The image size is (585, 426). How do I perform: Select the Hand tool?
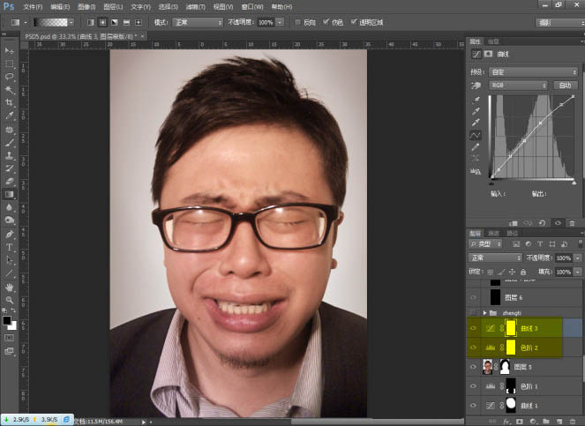click(10, 288)
